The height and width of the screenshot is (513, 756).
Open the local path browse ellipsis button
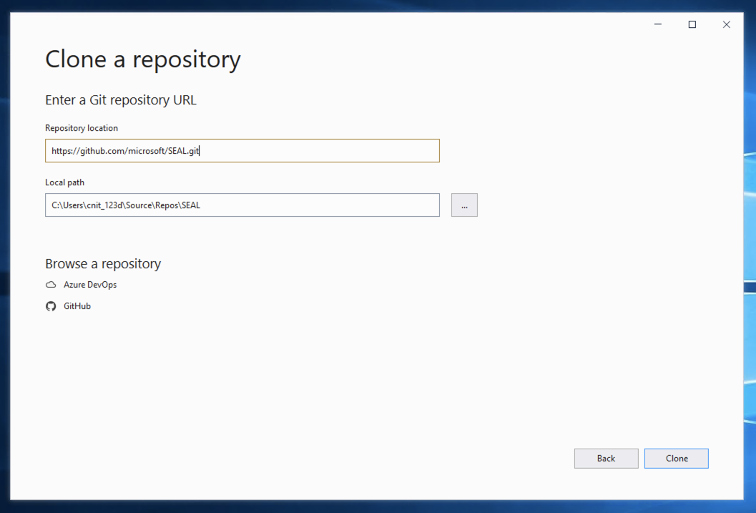tap(464, 205)
